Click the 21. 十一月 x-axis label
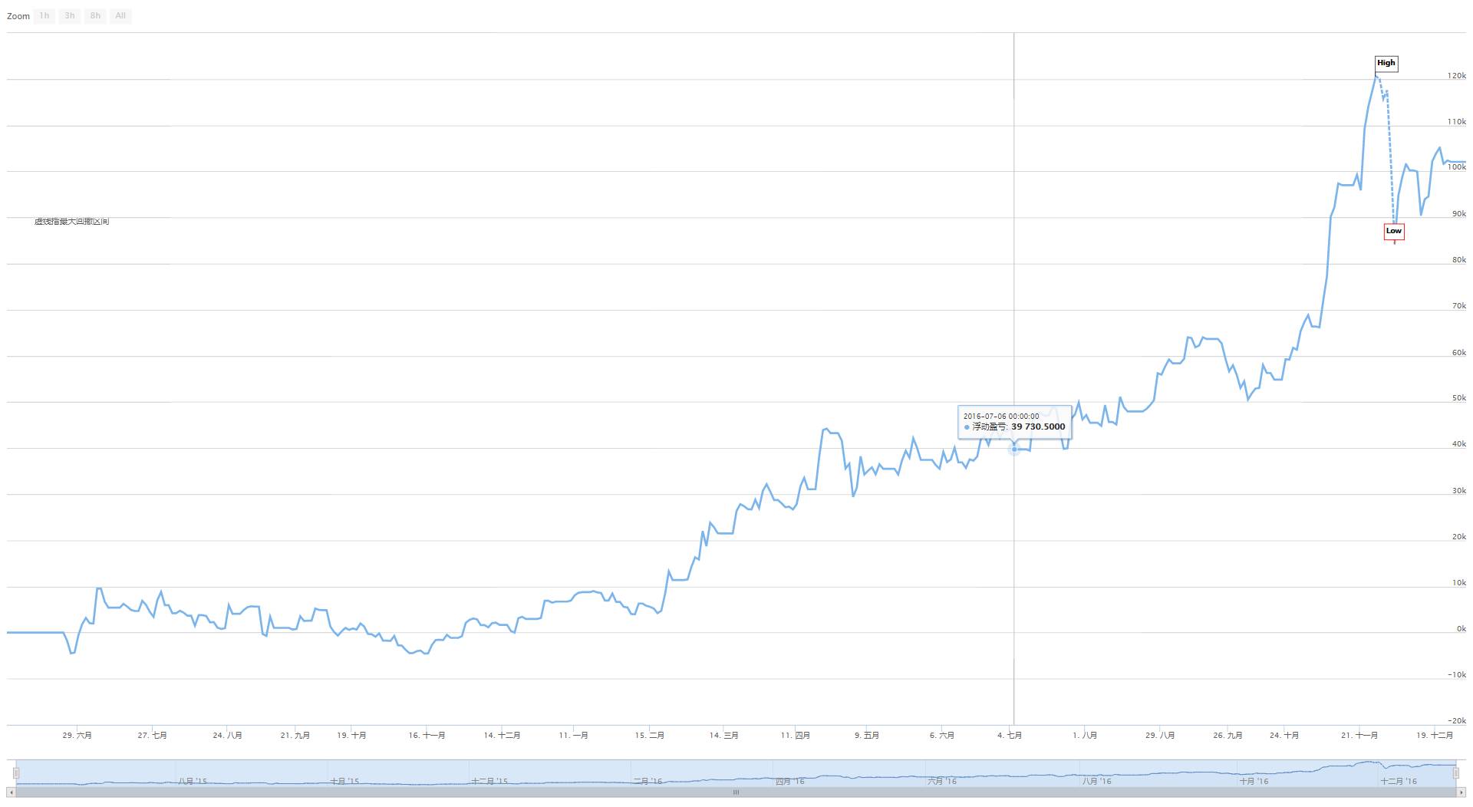Screen dimensions: 1473x807 tap(1359, 736)
